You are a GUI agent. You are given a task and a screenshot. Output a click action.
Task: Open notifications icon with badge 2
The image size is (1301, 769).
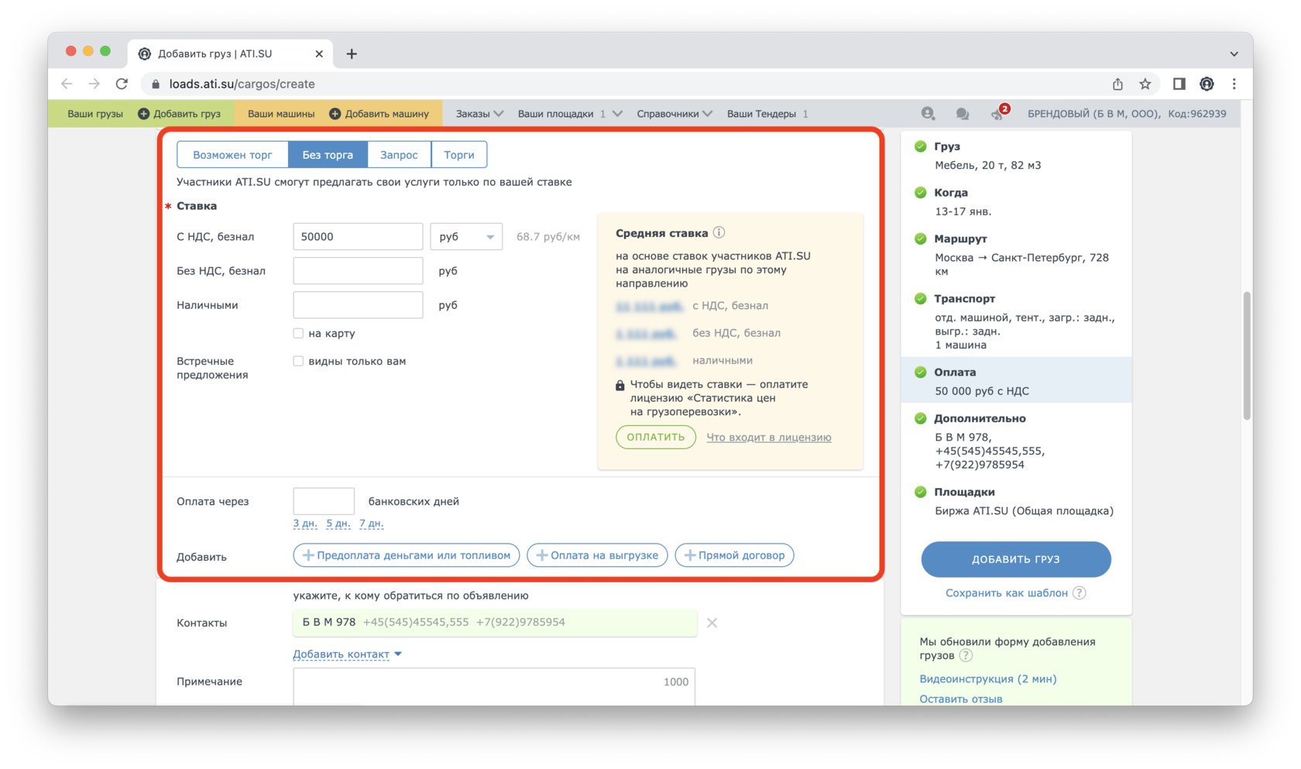998,113
